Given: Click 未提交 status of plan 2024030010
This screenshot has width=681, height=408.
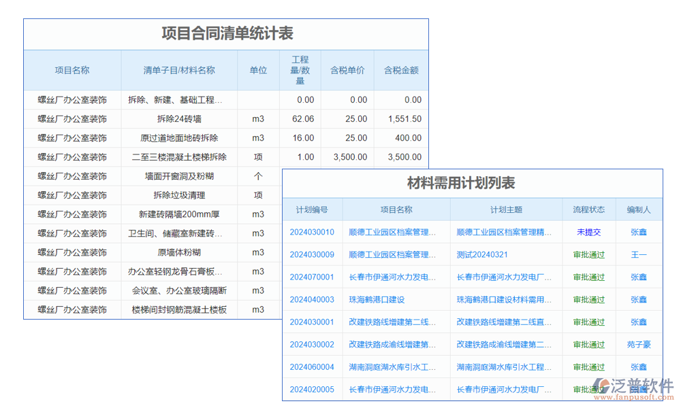Looking at the screenshot, I should 588,232.
